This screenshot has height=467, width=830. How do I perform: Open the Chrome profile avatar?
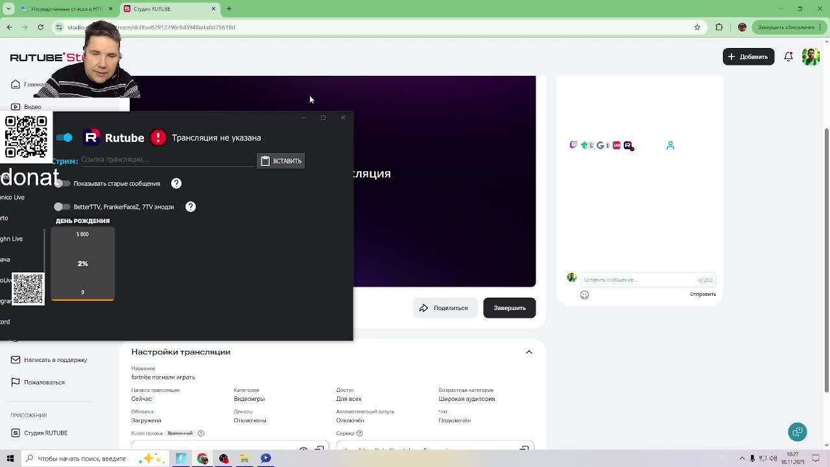[x=742, y=27]
